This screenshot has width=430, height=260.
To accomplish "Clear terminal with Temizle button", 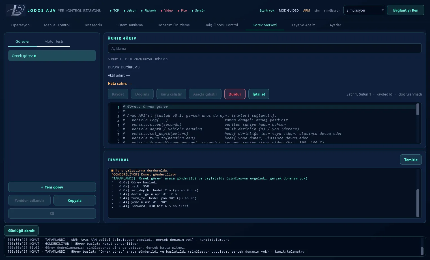I will pos(411,160).
